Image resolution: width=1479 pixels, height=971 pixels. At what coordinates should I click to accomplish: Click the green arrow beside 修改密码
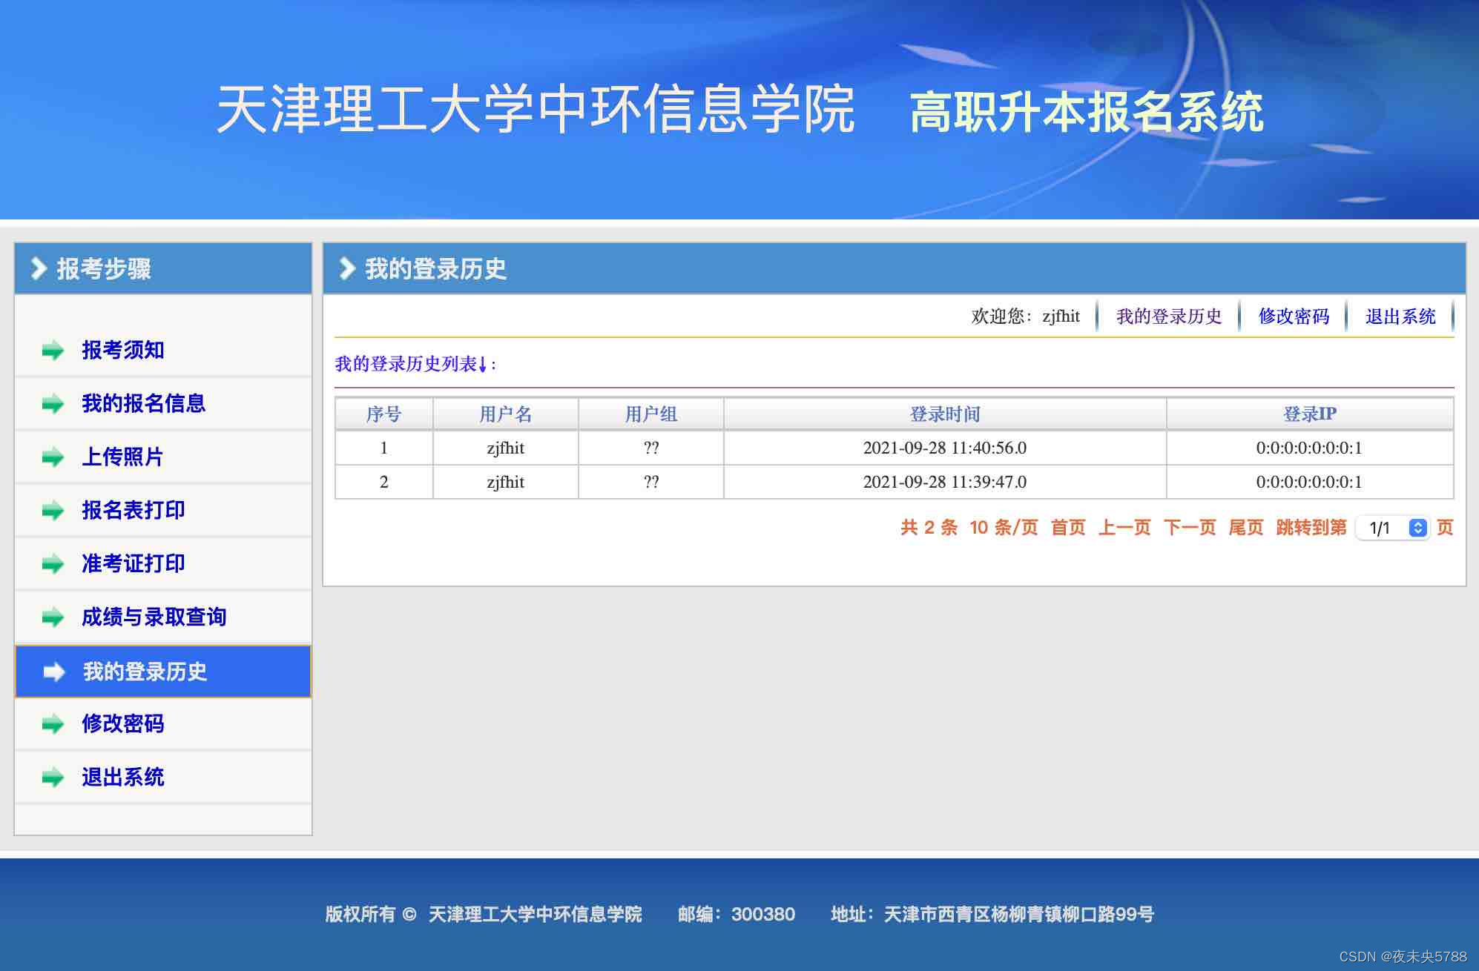[53, 724]
